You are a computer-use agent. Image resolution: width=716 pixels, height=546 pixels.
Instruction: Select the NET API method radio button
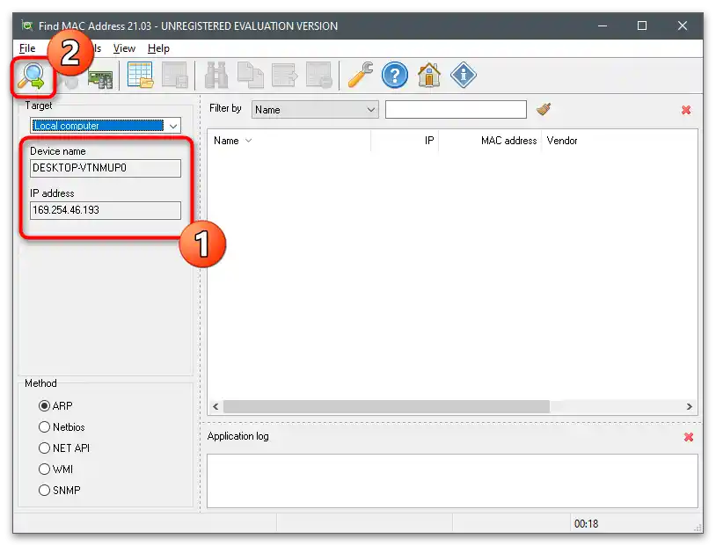[44, 448]
